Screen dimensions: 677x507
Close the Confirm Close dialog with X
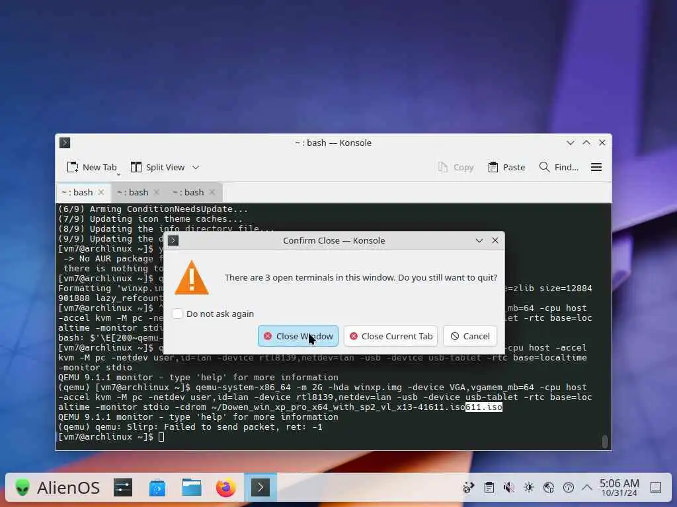(495, 240)
